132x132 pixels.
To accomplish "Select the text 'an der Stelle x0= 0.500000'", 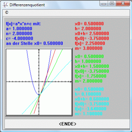I will (34, 43).
